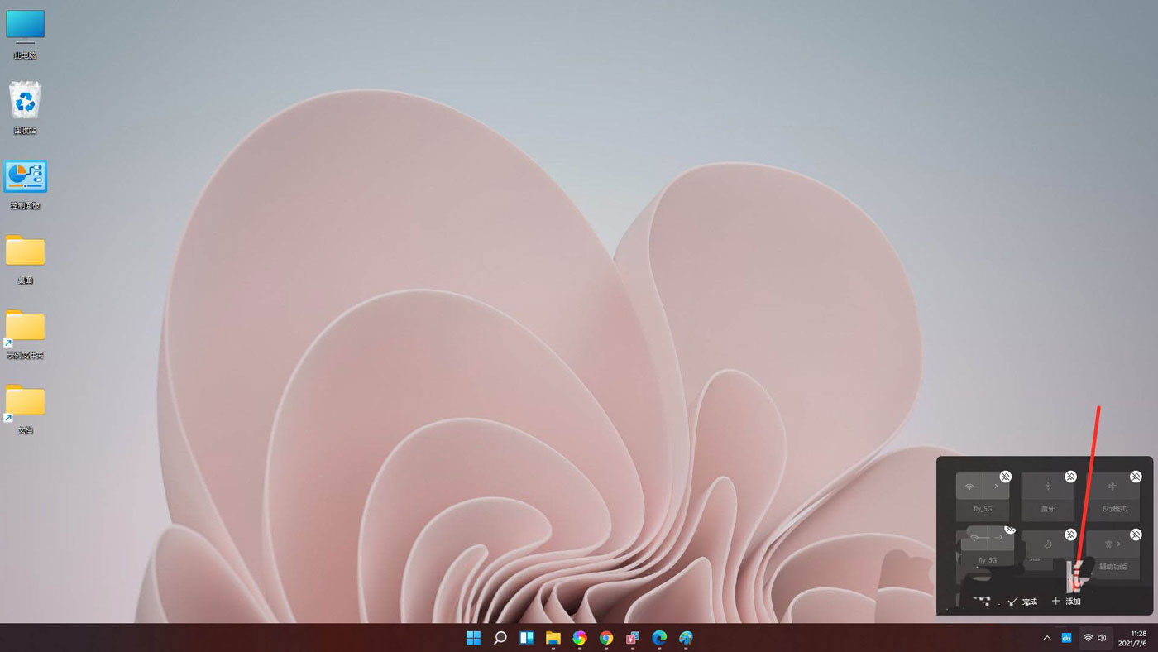Open File Explorer from the taskbar

553,637
